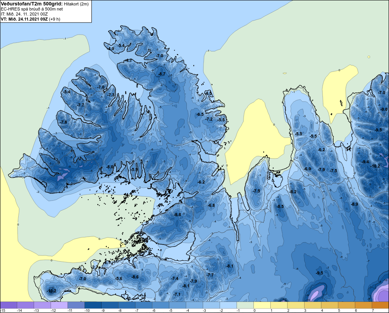
Task: Click the '-7.8' temperature label
Action: click(x=63, y=122)
